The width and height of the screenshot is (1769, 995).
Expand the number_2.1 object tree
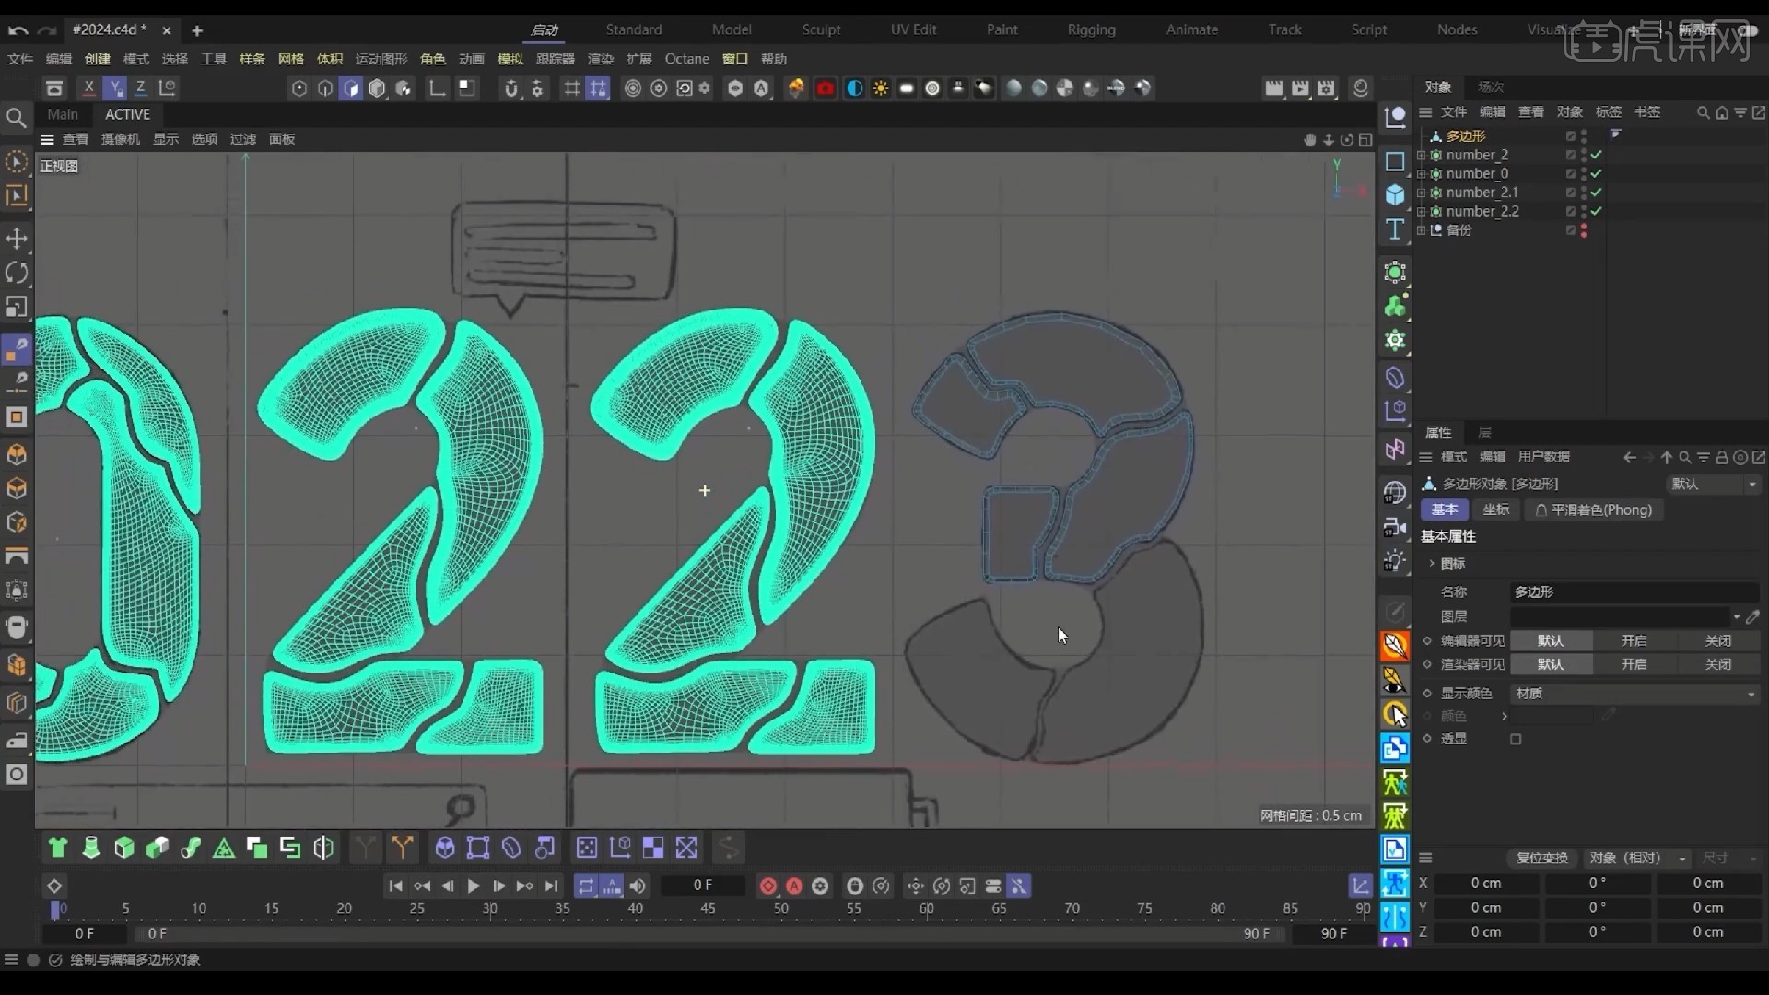(1421, 193)
